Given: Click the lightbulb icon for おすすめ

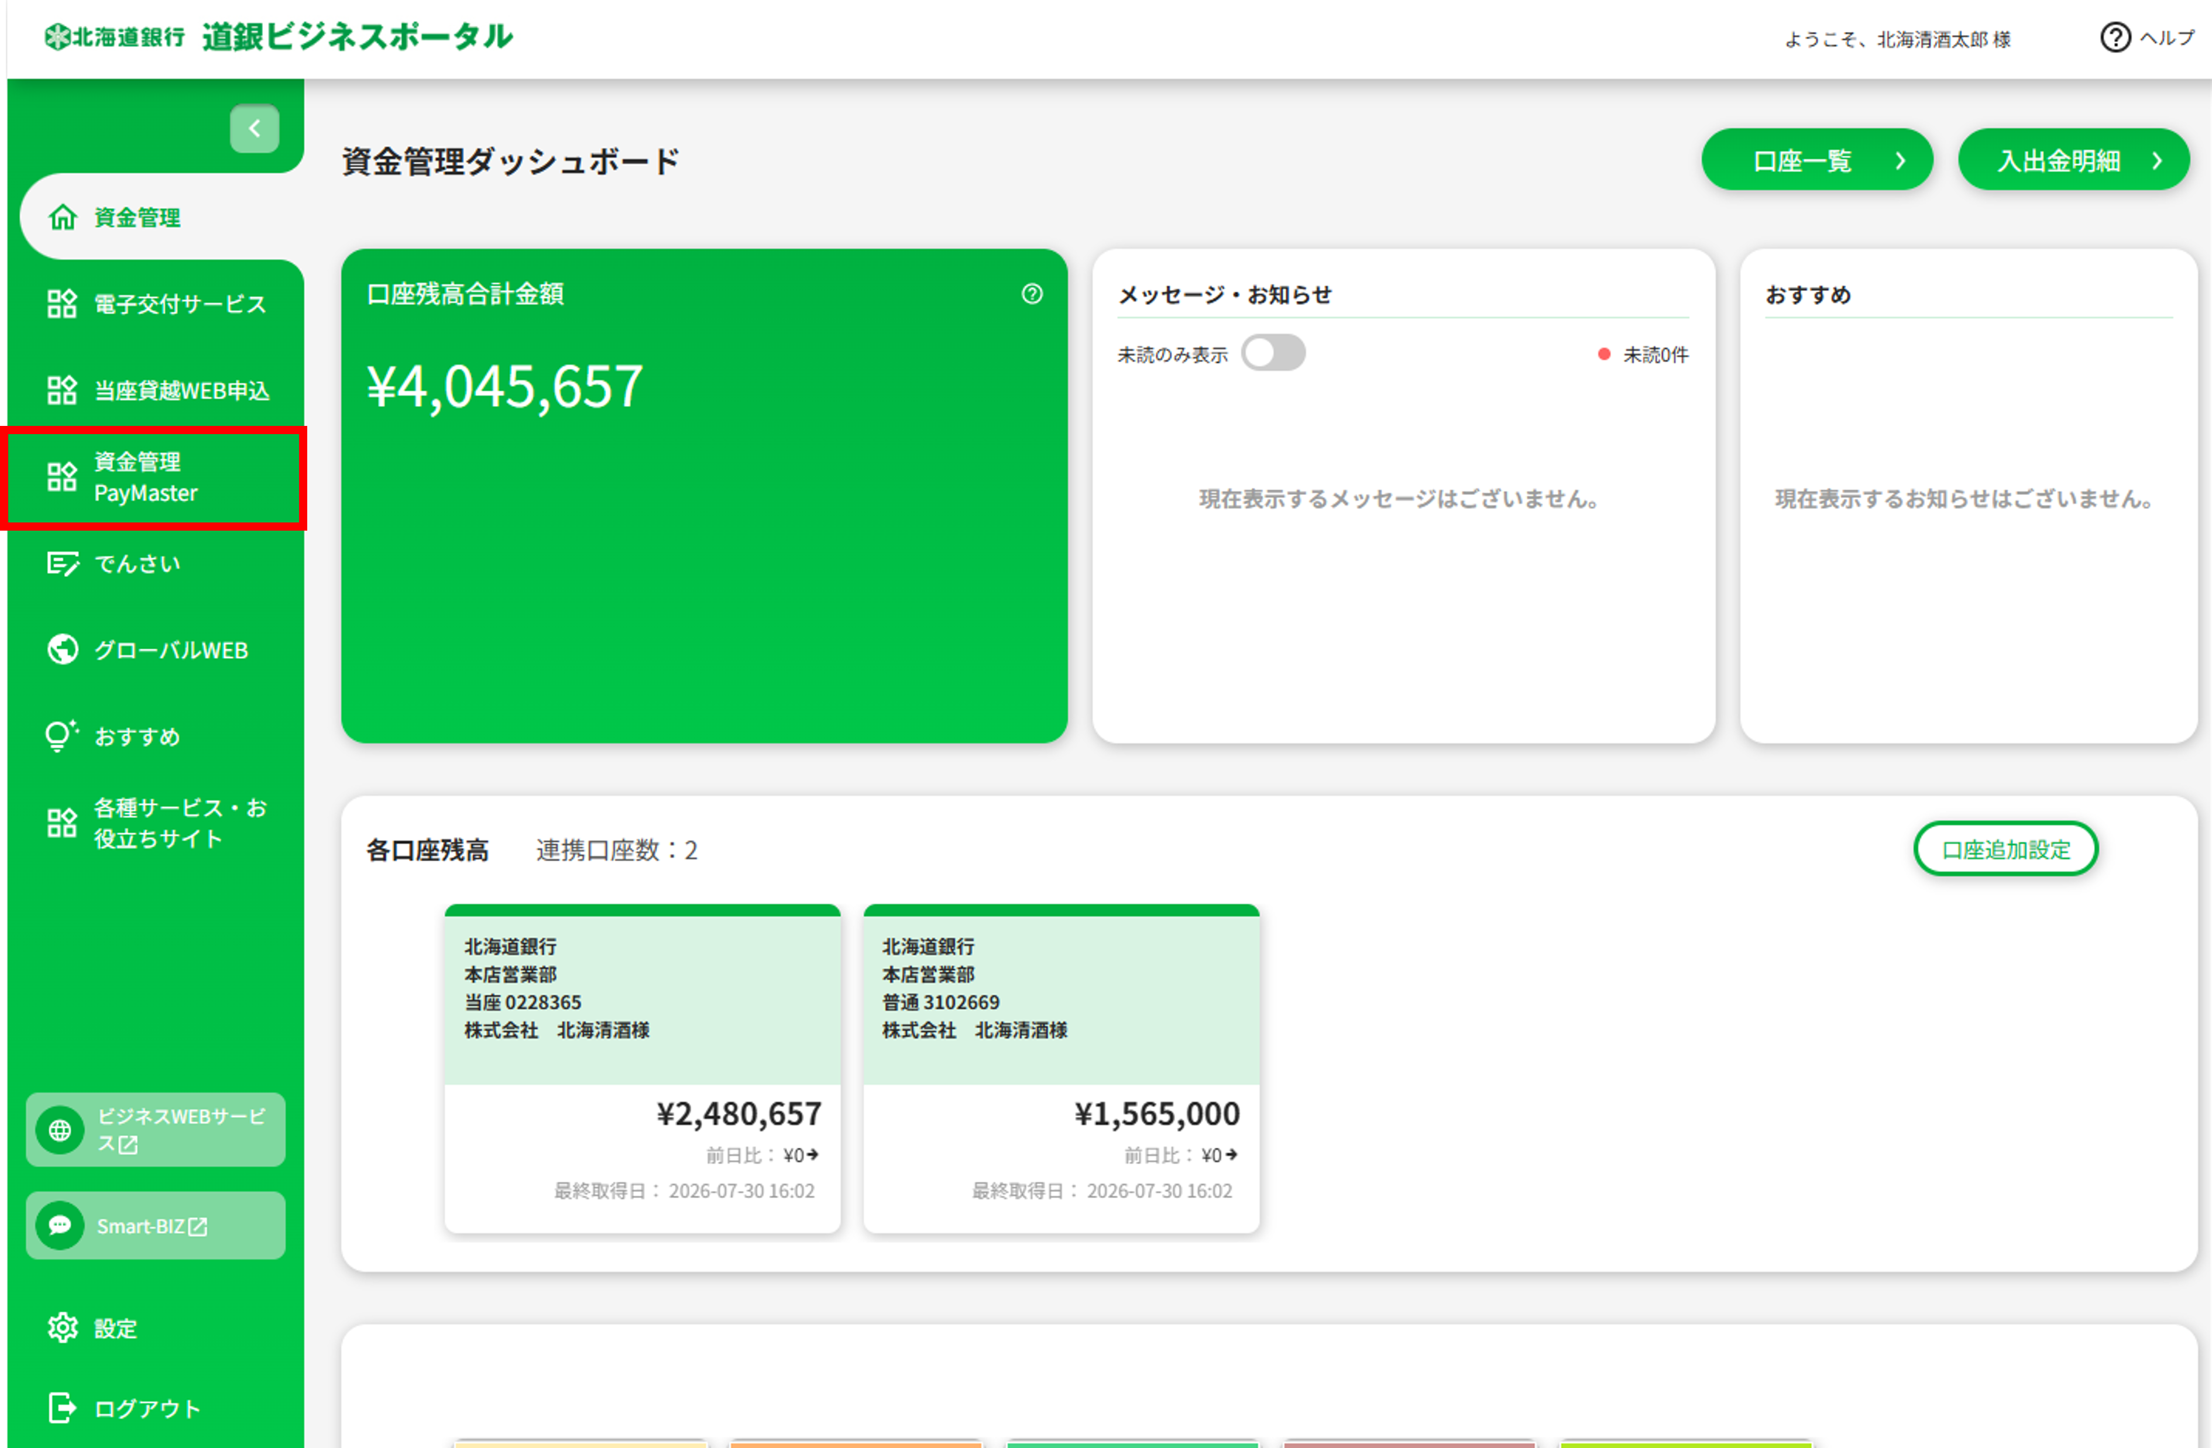Looking at the screenshot, I should (61, 736).
